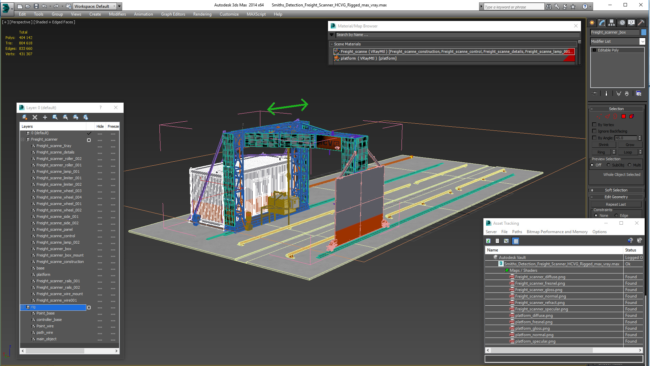Select SubObj preview selection radio button
The width and height of the screenshot is (650, 366).
coord(609,165)
